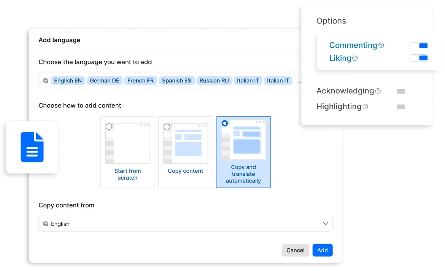445x271 pixels.
Task: Open the help icon next to Highlighting
Action: (365, 107)
